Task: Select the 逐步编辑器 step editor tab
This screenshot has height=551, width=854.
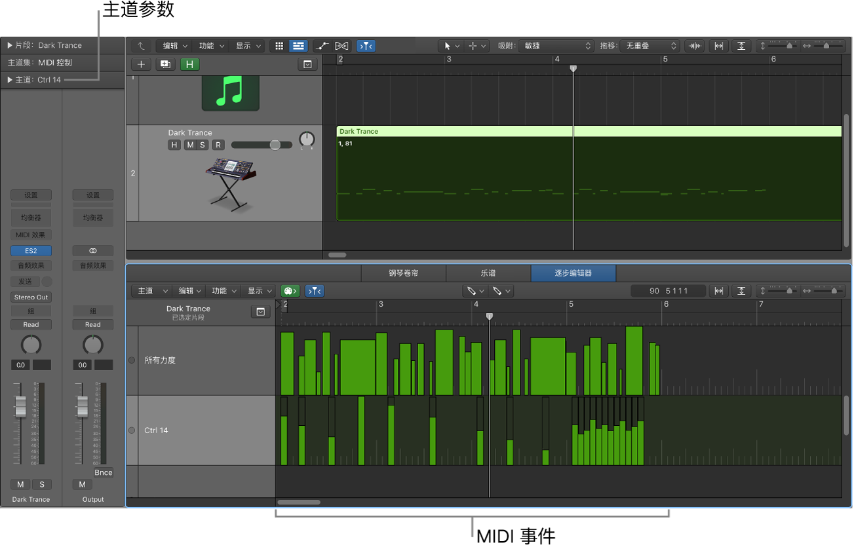Action: coord(573,273)
